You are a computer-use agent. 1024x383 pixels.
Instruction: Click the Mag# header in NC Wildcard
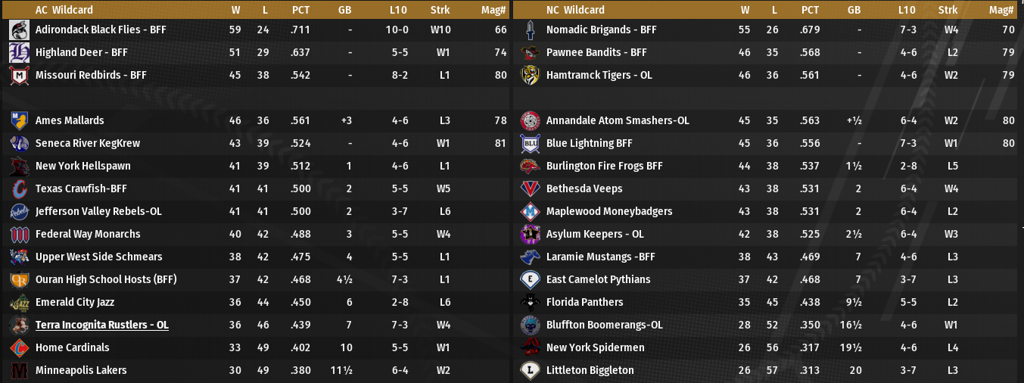click(1001, 11)
